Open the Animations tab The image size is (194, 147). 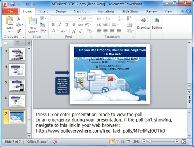pos(106,11)
